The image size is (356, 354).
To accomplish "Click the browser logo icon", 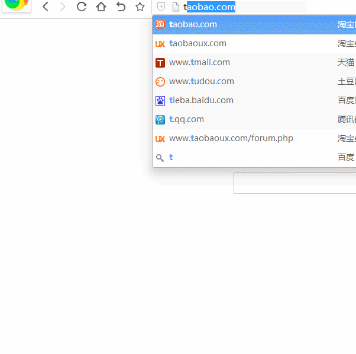I will 17,5.
